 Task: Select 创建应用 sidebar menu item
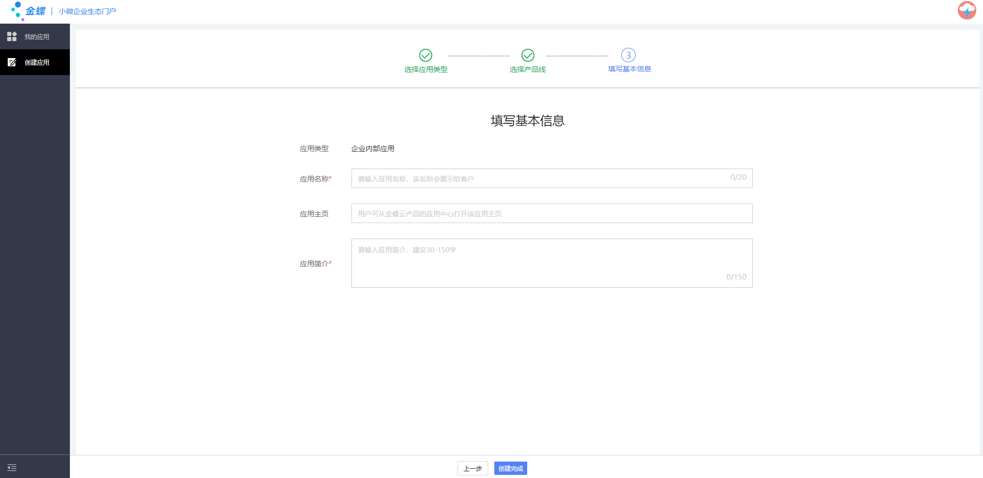pyautogui.click(x=37, y=63)
